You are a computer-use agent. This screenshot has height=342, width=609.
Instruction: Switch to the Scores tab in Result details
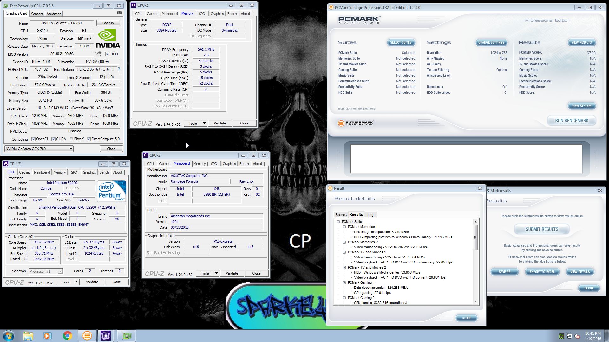341,215
